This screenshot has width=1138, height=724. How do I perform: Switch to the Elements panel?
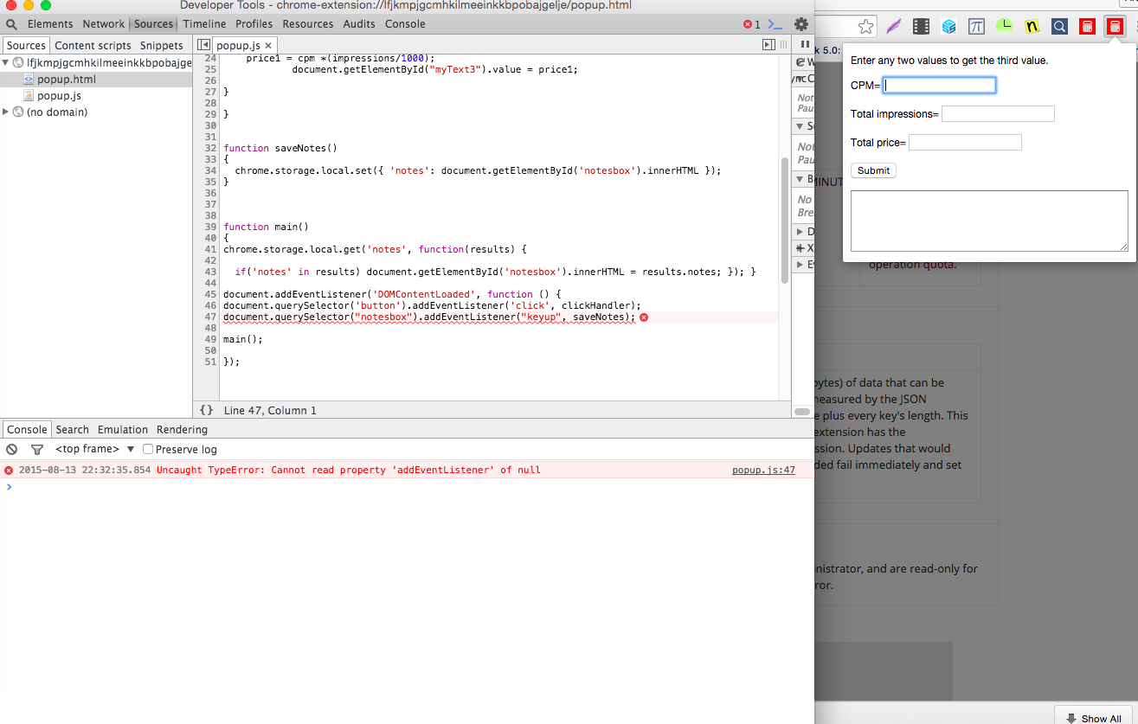50,24
